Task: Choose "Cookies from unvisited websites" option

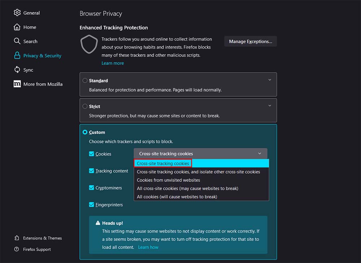Action: coord(168,180)
